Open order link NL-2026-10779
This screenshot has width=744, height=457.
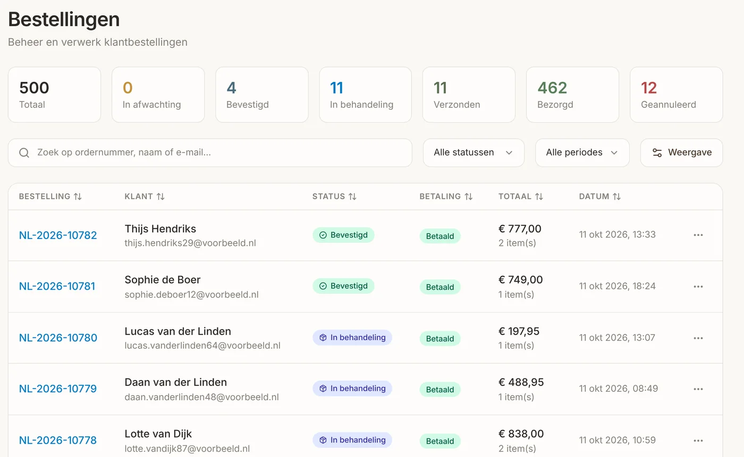(58, 389)
